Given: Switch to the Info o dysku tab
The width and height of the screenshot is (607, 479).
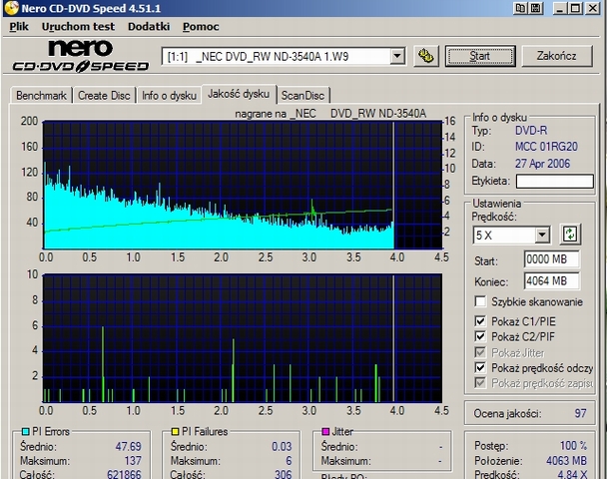Looking at the screenshot, I should coord(169,95).
